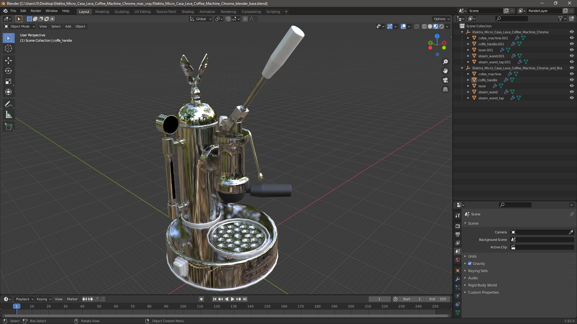Toggle visibility of steam_wand_tap object
Screen dimensions: 577x324
(x=572, y=98)
